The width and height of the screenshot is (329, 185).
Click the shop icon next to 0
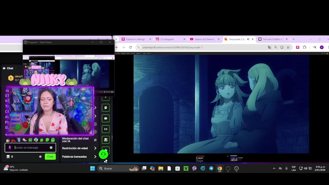tap(8, 156)
